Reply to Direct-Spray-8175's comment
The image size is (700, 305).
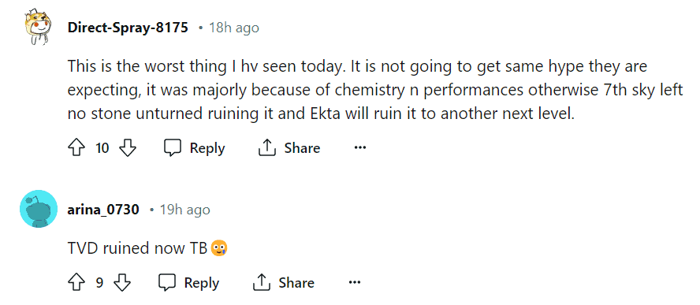pos(194,148)
